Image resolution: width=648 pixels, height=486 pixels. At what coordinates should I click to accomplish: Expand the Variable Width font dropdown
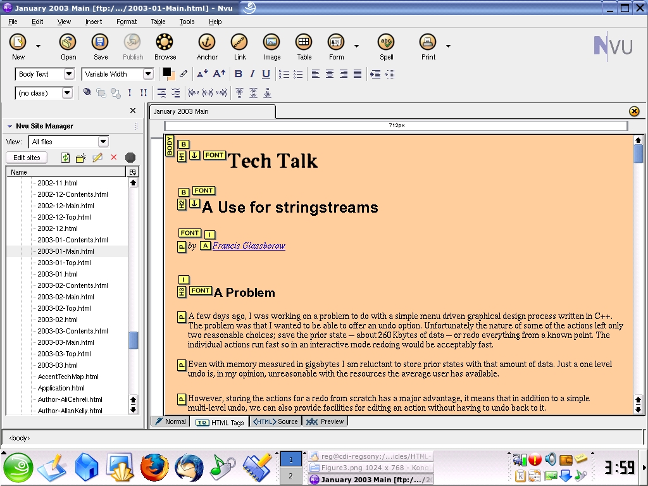click(x=148, y=74)
